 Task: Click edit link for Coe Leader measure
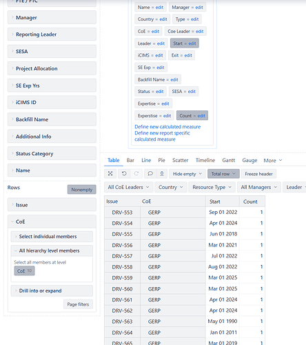200,31
